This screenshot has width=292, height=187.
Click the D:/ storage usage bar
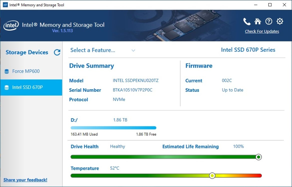(x=113, y=128)
